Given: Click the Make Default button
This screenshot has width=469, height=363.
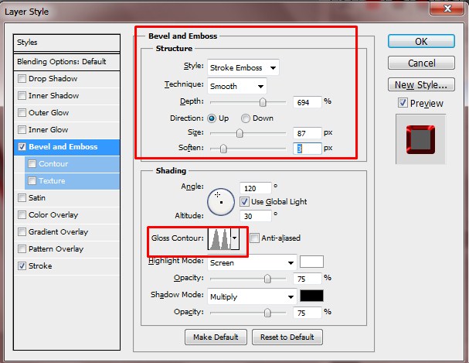Looking at the screenshot, I should tap(216, 337).
